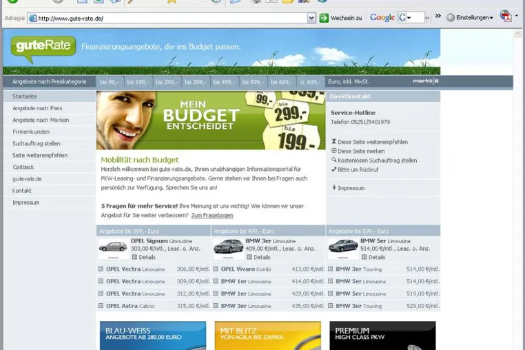This screenshot has width=525, height=350.
Task: Open the BMW 5er car thumbnail
Action: click(343, 248)
